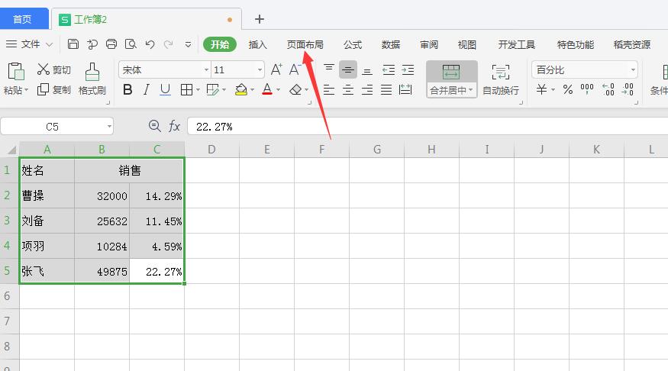Open the 文件 File menu
Screen dimensions: 668x371
click(29, 44)
